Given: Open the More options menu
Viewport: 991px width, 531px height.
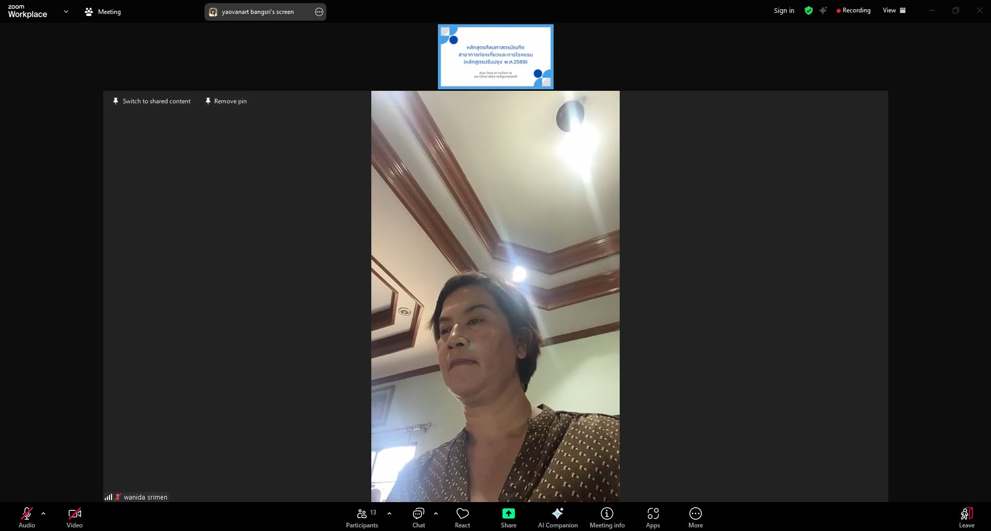Looking at the screenshot, I should point(695,518).
